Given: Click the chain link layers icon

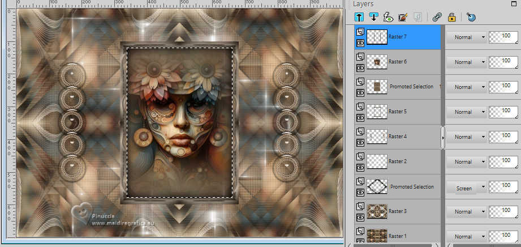Looking at the screenshot, I should [437, 18].
